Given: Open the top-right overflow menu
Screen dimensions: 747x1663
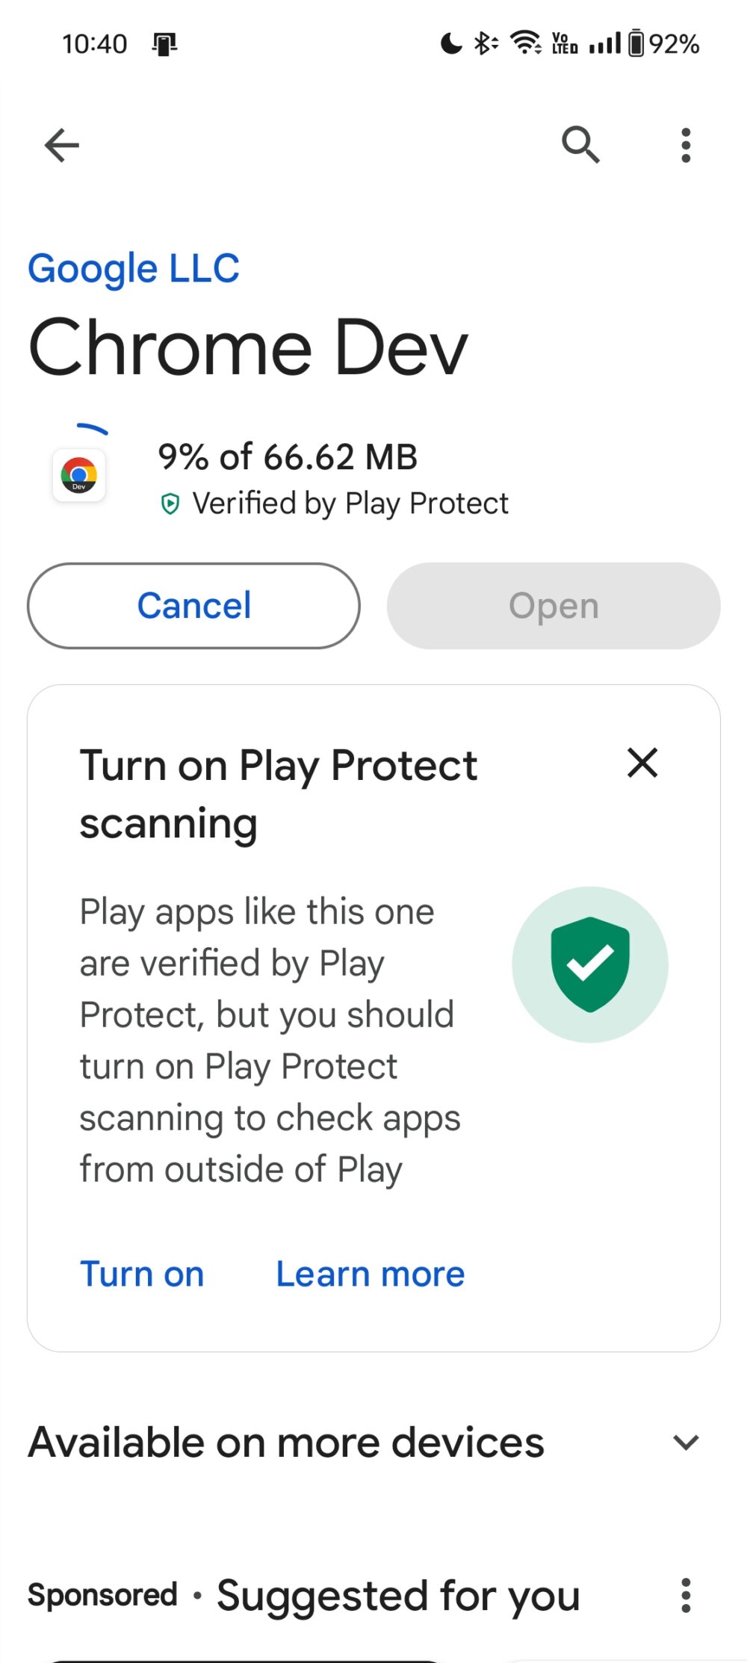Looking at the screenshot, I should [x=685, y=144].
